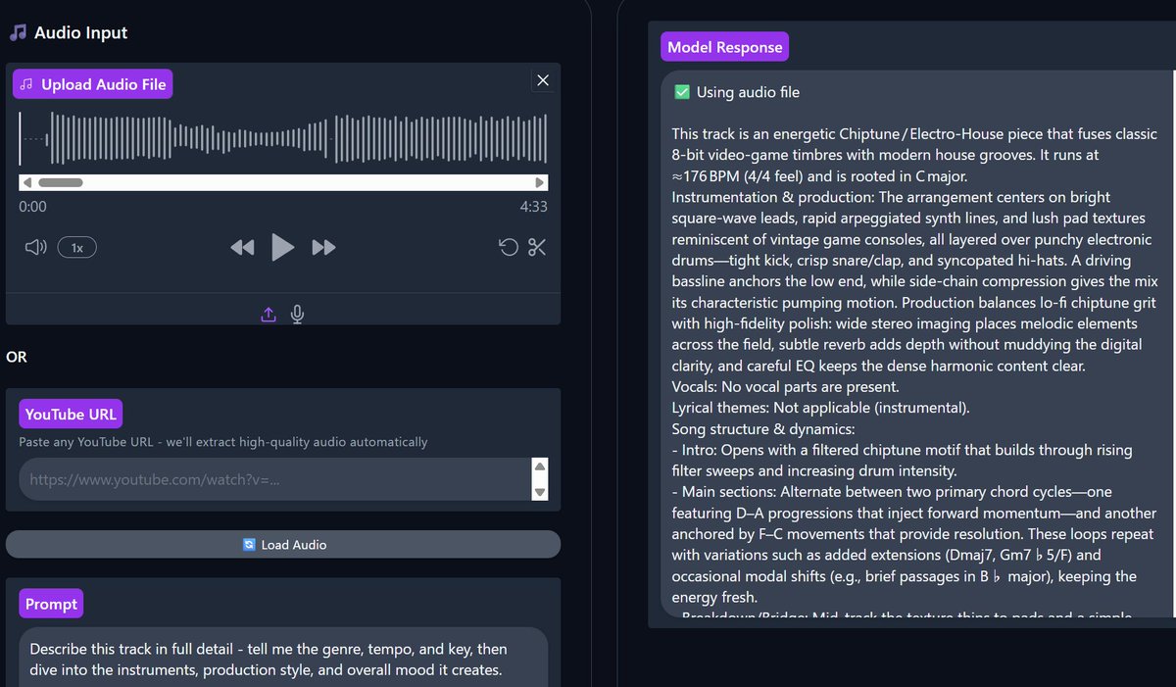Viewport: 1176px width, 687px height.
Task: Click the Audio Input heading text
Action: [81, 32]
